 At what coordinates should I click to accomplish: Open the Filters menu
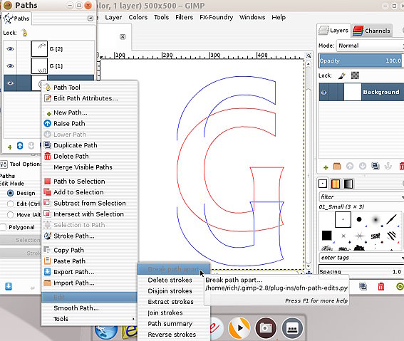point(185,17)
